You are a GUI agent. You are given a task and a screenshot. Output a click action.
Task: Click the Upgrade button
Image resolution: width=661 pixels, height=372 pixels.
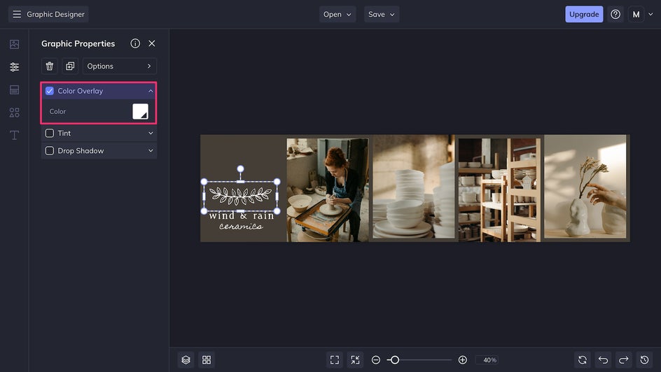pos(584,14)
